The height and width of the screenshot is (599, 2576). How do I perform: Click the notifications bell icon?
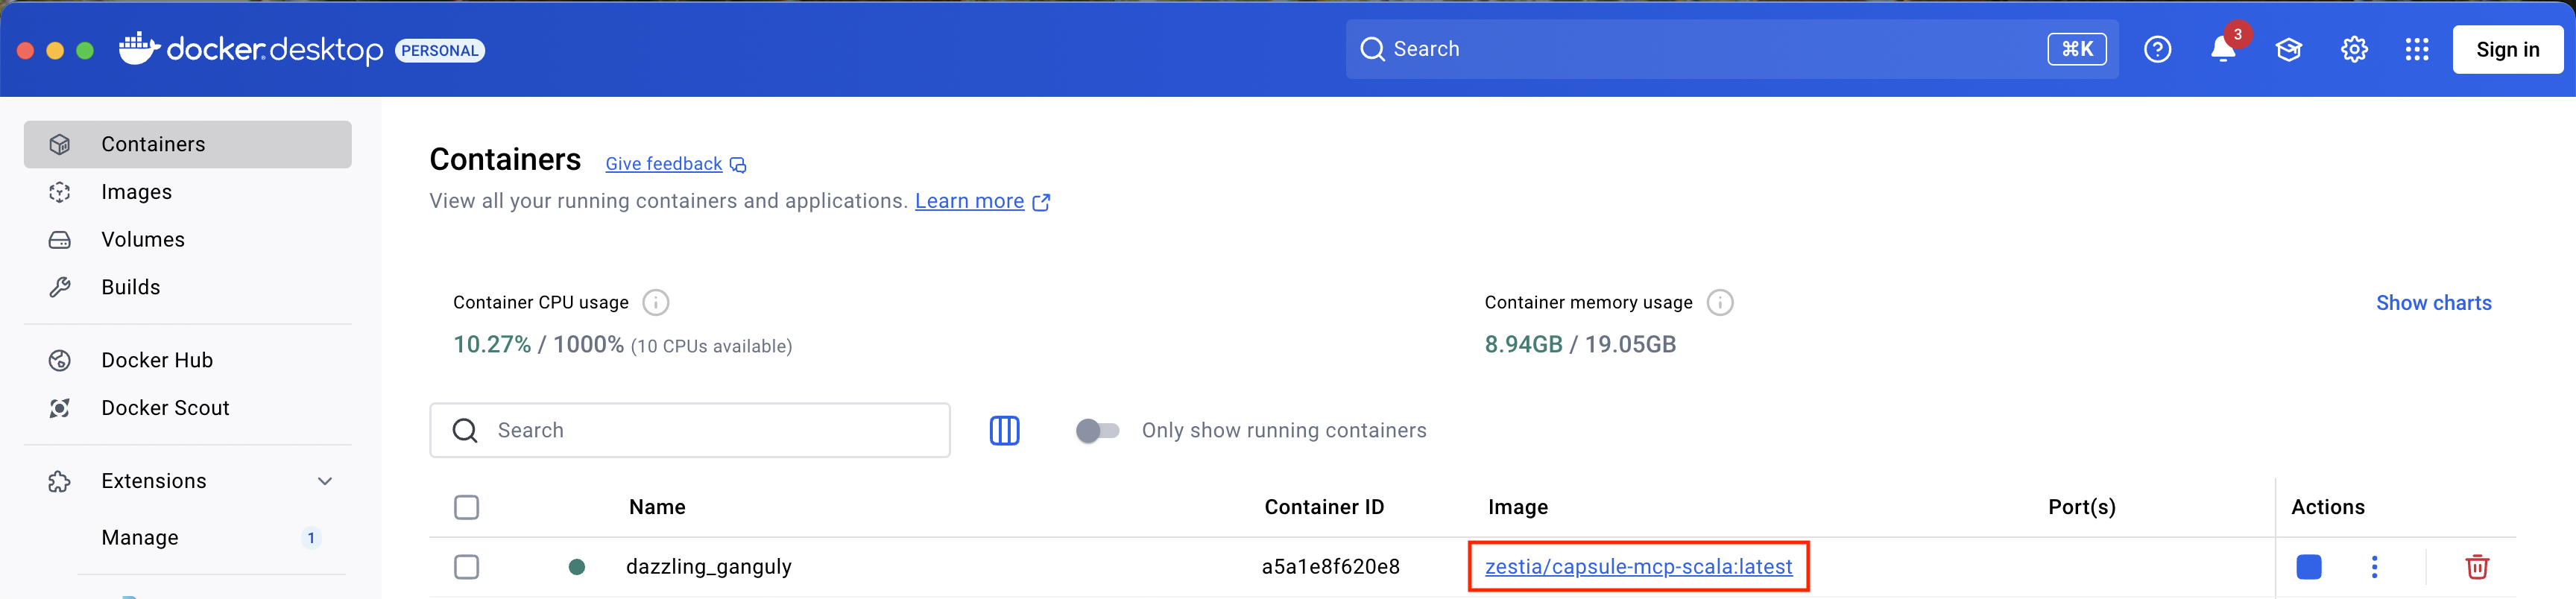[2222, 50]
